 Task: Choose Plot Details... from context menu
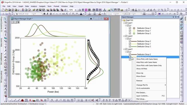coord(141,92)
